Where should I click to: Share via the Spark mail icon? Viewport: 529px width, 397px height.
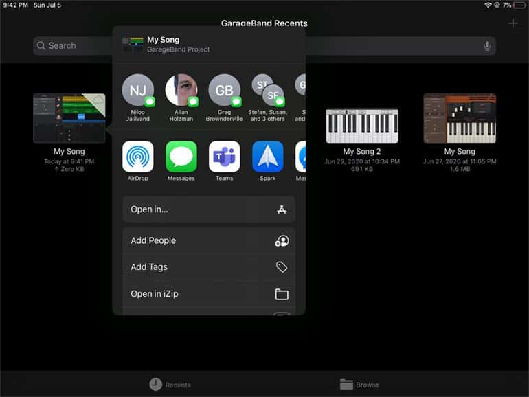(267, 157)
